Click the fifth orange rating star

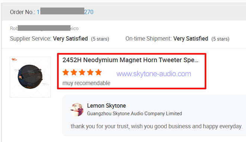pos(98,72)
